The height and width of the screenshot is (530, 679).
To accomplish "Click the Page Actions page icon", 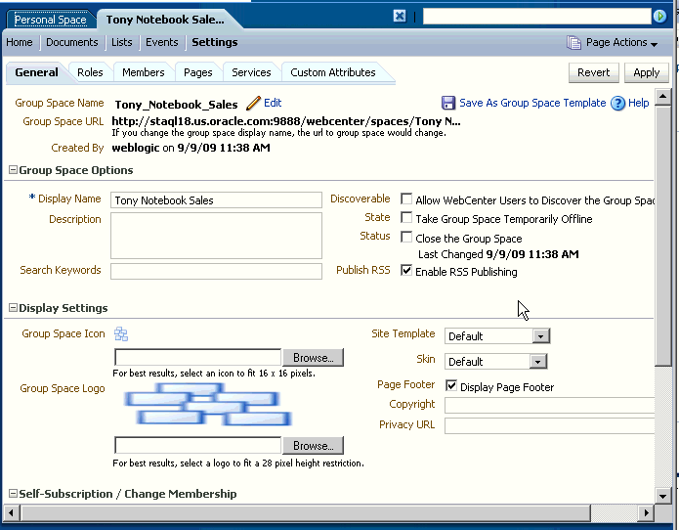I will coord(573,42).
